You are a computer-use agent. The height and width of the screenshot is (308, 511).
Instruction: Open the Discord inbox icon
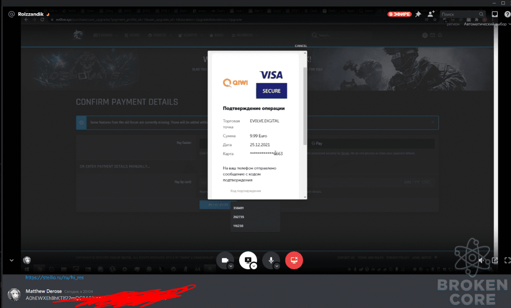(495, 14)
